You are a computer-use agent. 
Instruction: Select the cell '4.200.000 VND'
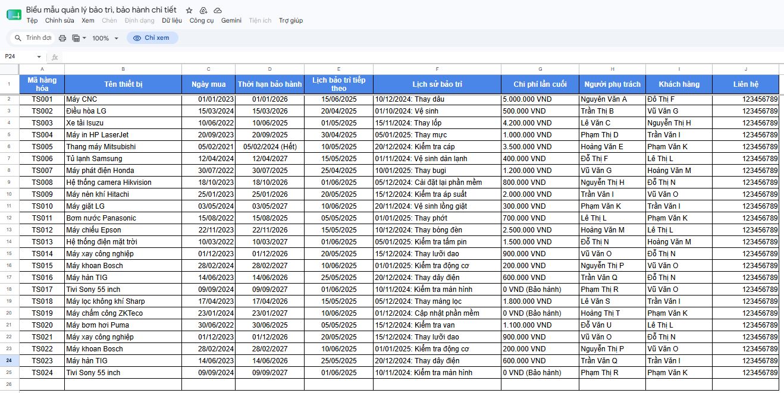(540, 123)
